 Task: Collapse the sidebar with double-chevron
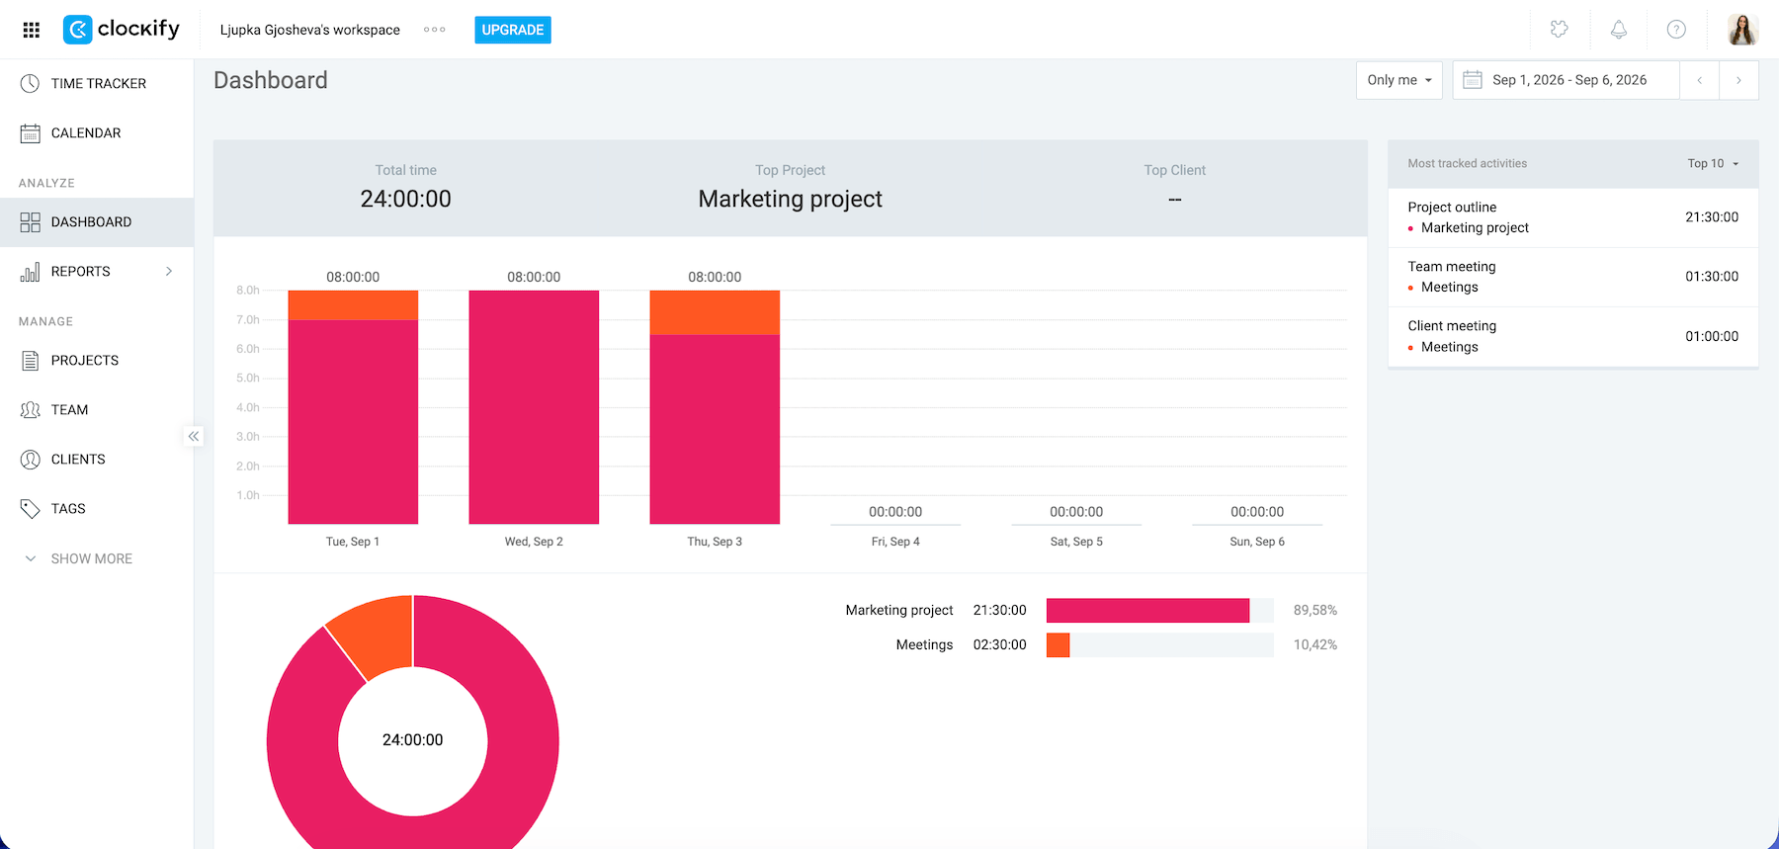pyautogui.click(x=194, y=436)
